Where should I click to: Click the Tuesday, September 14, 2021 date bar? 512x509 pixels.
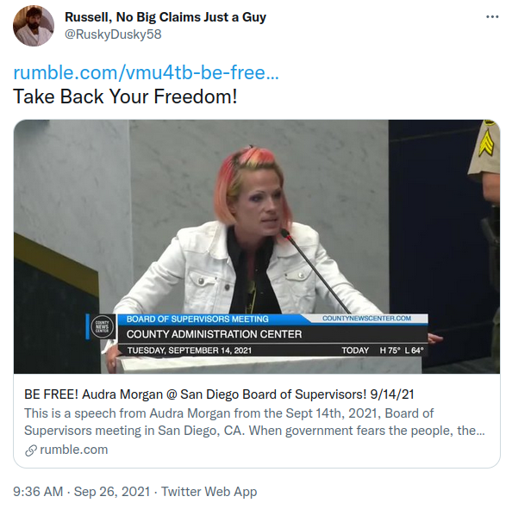[x=190, y=351]
